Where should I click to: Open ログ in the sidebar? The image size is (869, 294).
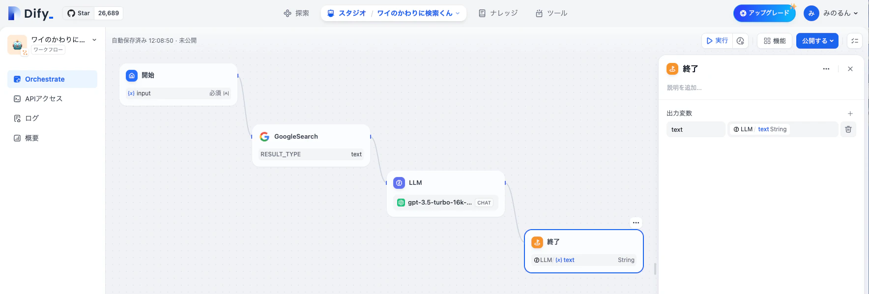[52, 118]
